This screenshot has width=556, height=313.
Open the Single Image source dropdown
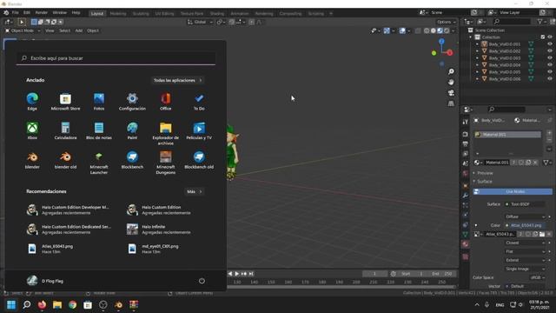pos(526,269)
